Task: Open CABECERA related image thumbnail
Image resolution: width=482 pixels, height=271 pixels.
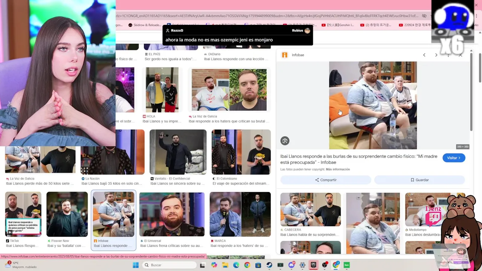Action: click(311, 209)
